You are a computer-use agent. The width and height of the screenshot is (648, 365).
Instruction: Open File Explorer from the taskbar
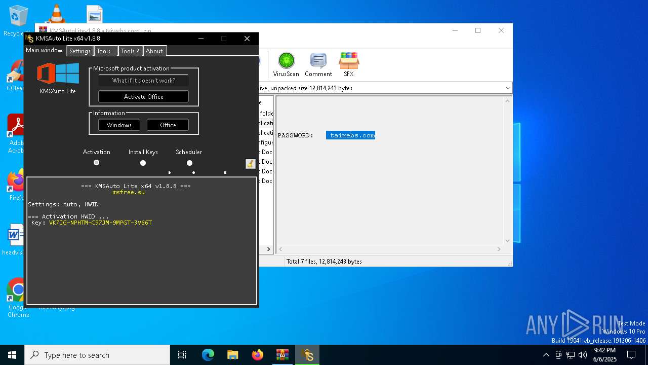coord(233,355)
